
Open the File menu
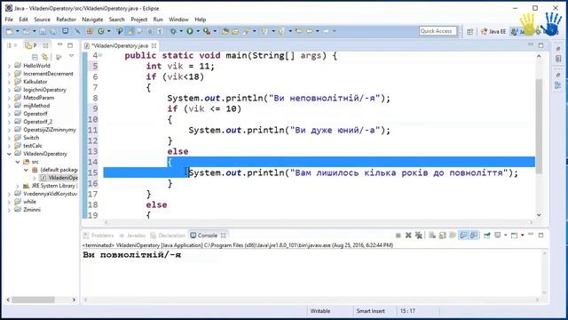pyautogui.click(x=9, y=20)
